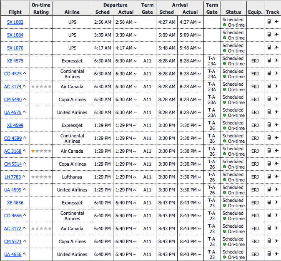Click mobile device icon for UA 4656
This screenshot has width=281, height=261.
[269, 254]
